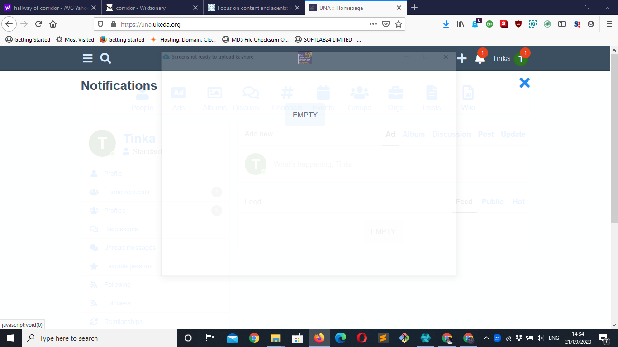
Task: Bookmark this page with the star icon
Action: coord(399,24)
